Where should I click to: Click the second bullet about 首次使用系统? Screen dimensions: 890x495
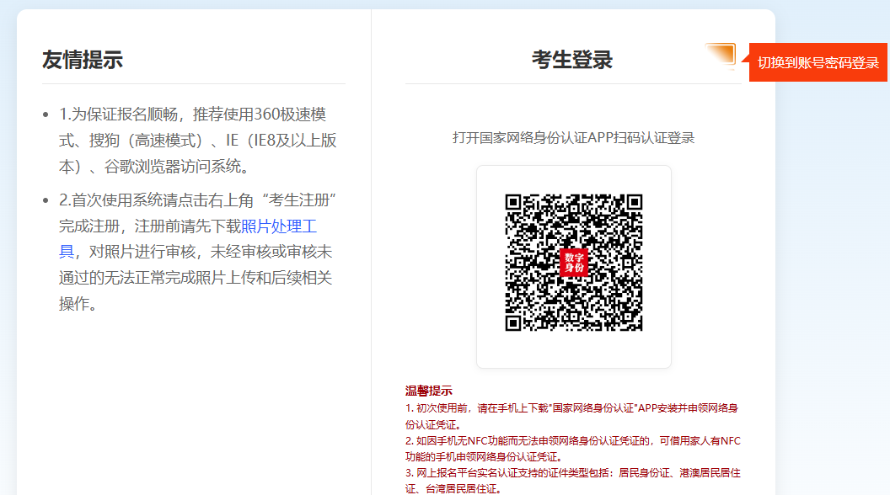198,252
